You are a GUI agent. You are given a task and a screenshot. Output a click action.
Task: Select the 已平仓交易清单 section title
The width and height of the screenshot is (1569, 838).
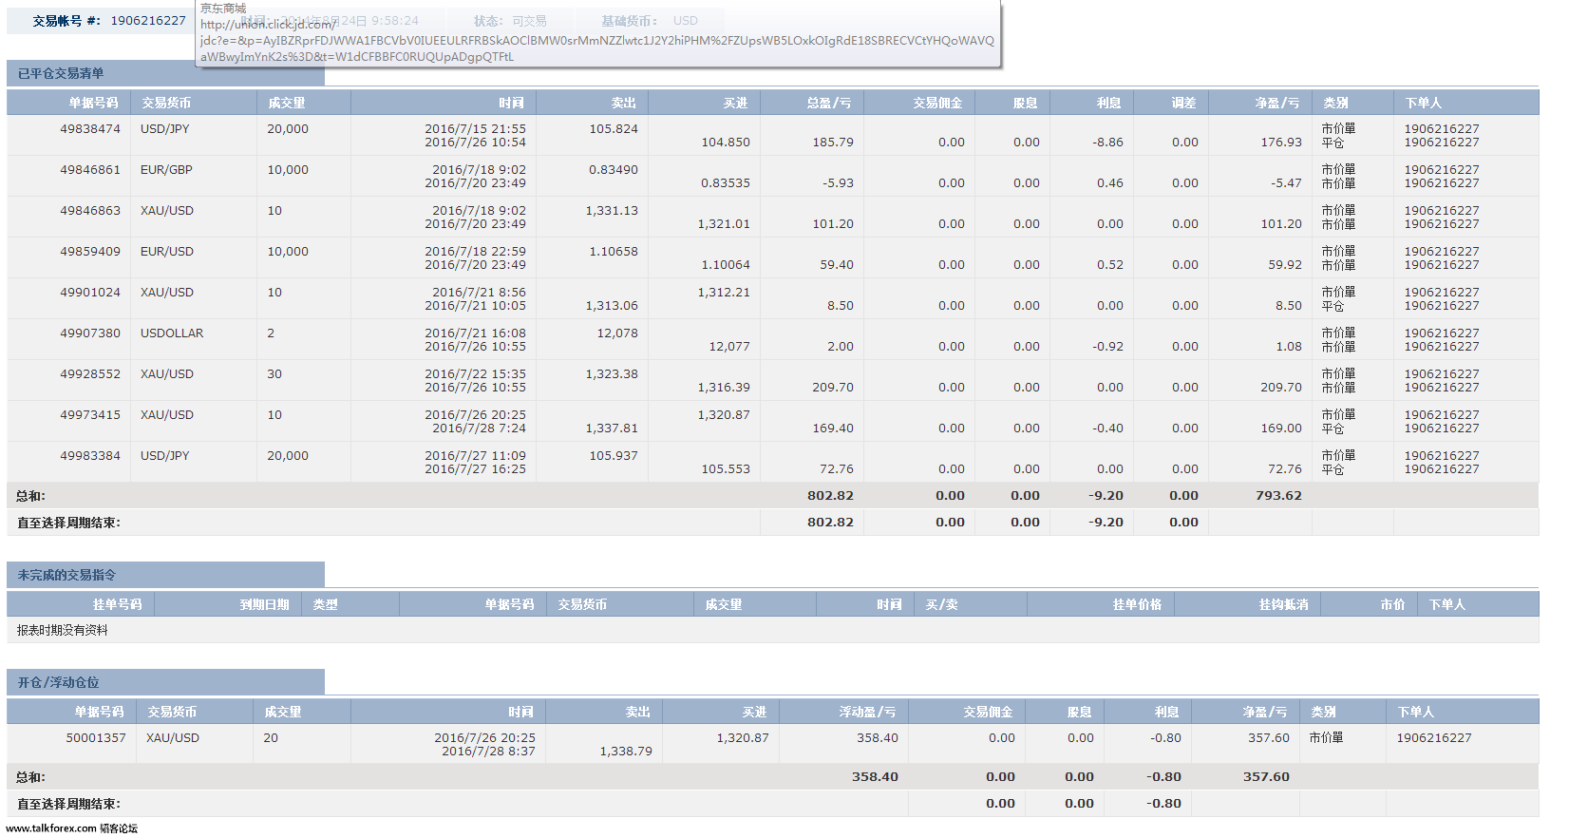(61, 73)
